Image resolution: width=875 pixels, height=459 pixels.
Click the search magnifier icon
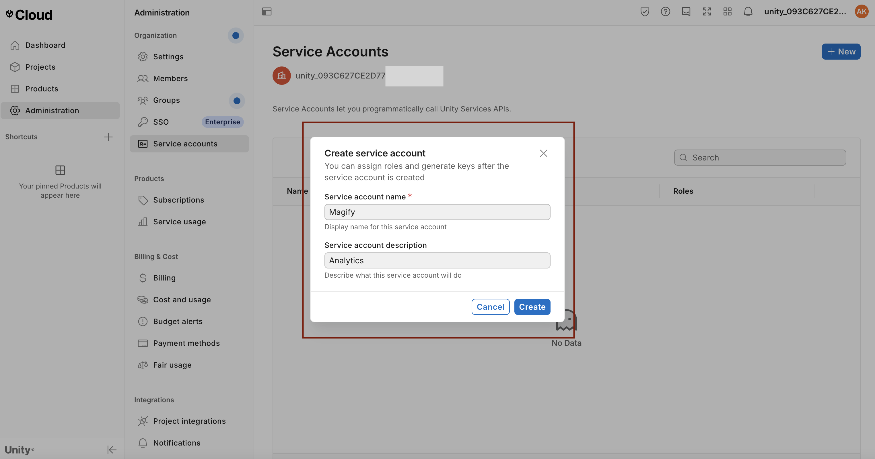click(683, 158)
